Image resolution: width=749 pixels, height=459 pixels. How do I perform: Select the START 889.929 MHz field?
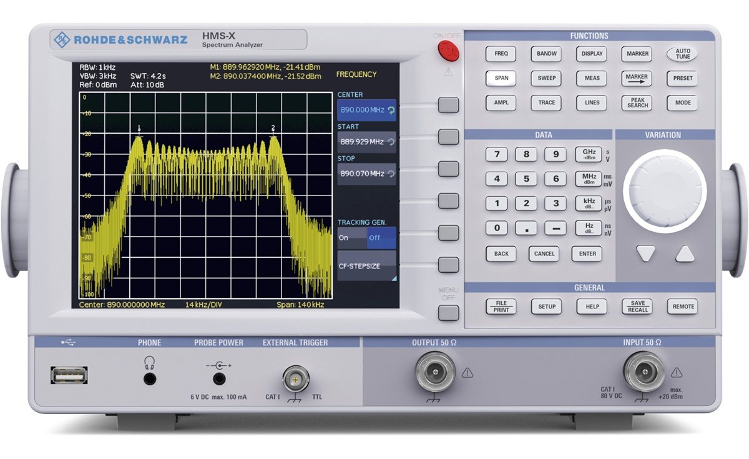pos(366,142)
